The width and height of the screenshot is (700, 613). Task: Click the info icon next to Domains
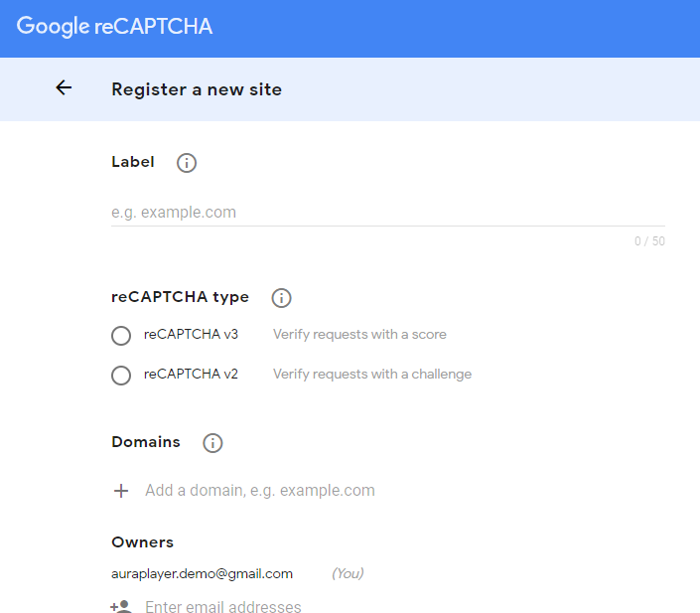pyautogui.click(x=212, y=443)
